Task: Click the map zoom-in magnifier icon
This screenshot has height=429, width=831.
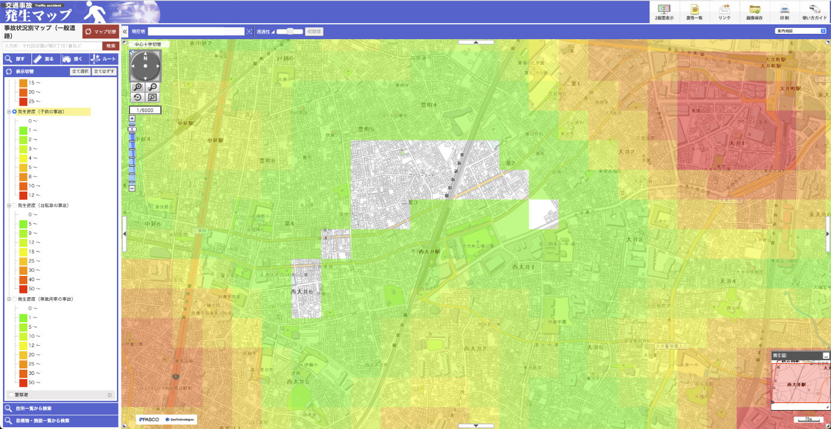Action: [x=138, y=87]
